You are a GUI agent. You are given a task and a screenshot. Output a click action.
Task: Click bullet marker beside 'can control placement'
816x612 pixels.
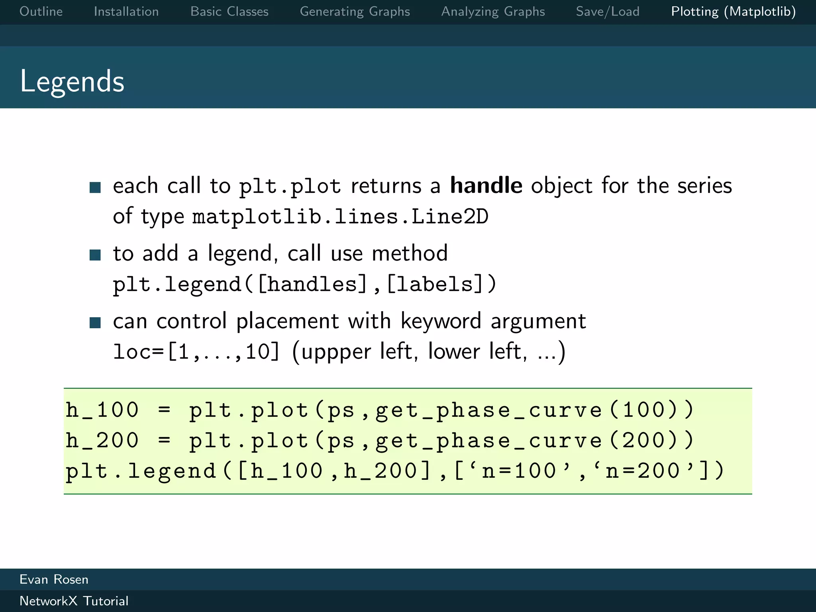tap(95, 323)
